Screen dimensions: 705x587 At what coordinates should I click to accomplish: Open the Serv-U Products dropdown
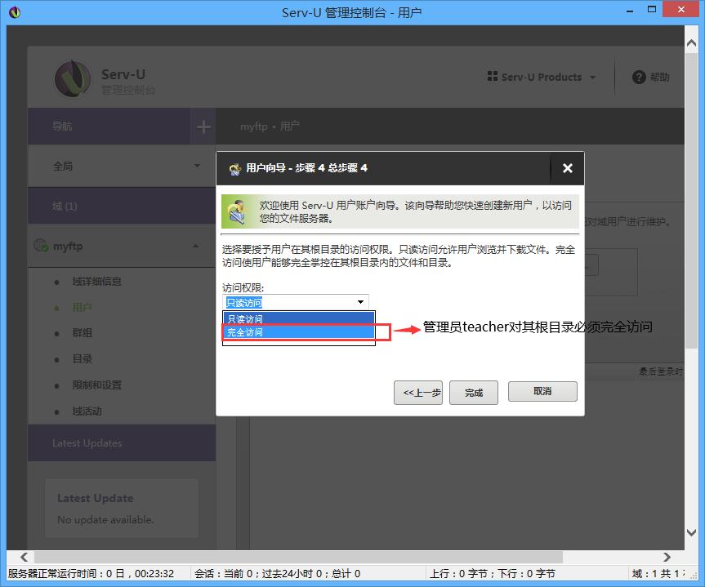point(542,77)
